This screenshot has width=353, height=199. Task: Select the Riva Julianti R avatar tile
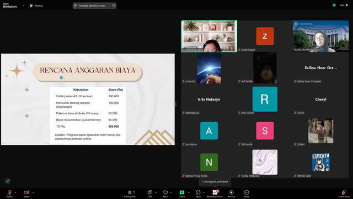[265, 99]
